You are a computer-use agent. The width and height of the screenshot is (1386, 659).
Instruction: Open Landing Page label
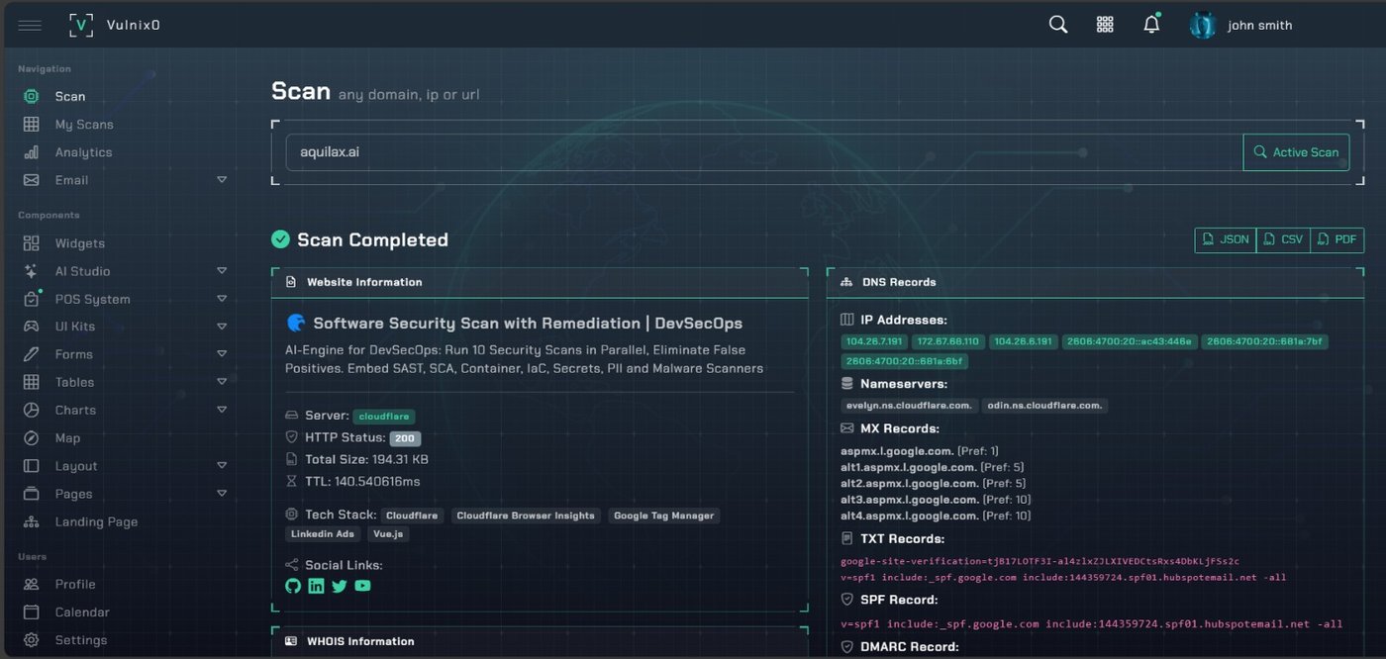(96, 521)
